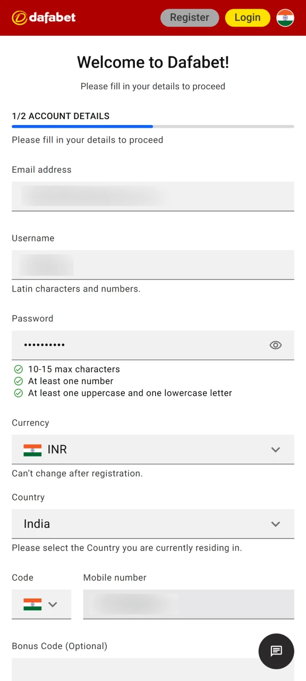Image resolution: width=306 pixels, height=681 pixels.
Task: Focus the Email address input field
Action: click(153, 196)
